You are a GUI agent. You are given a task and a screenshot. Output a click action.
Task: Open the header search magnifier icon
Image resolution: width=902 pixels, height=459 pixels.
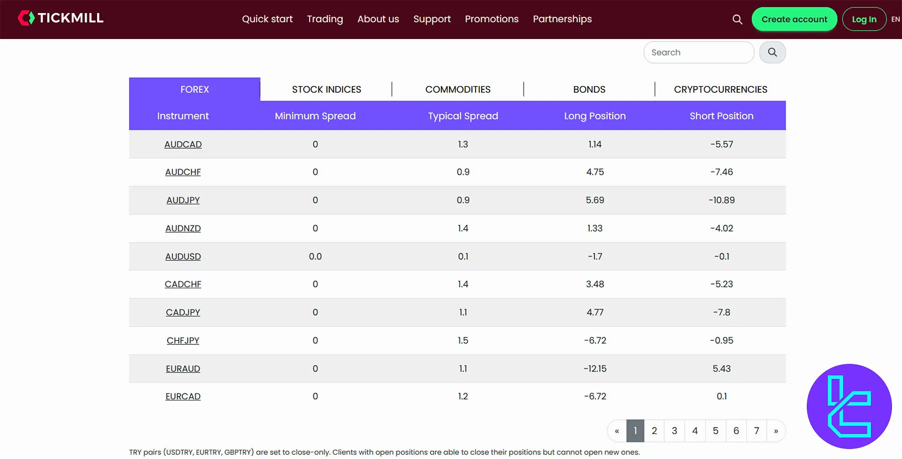click(737, 19)
